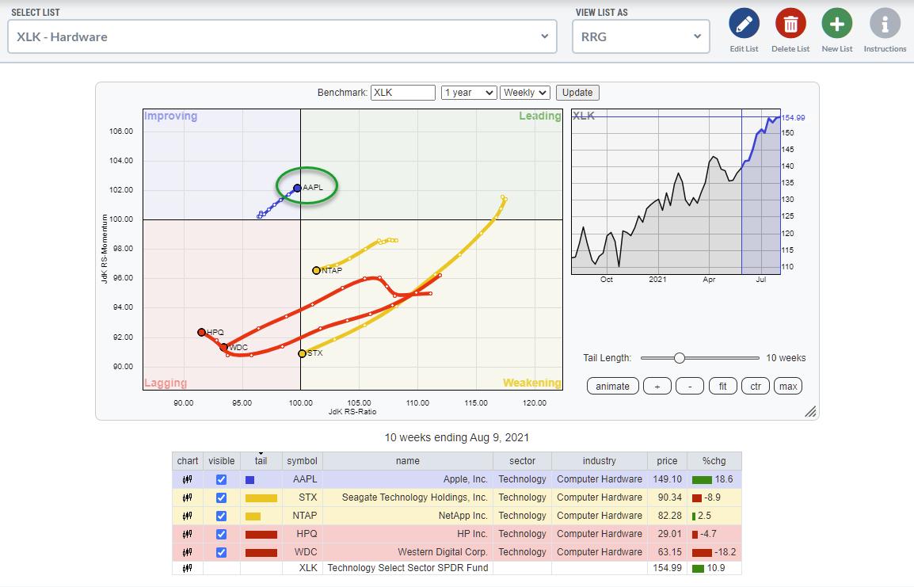Hide WDC using its visible checkbox
Screen dimensions: 914x587
(x=221, y=552)
